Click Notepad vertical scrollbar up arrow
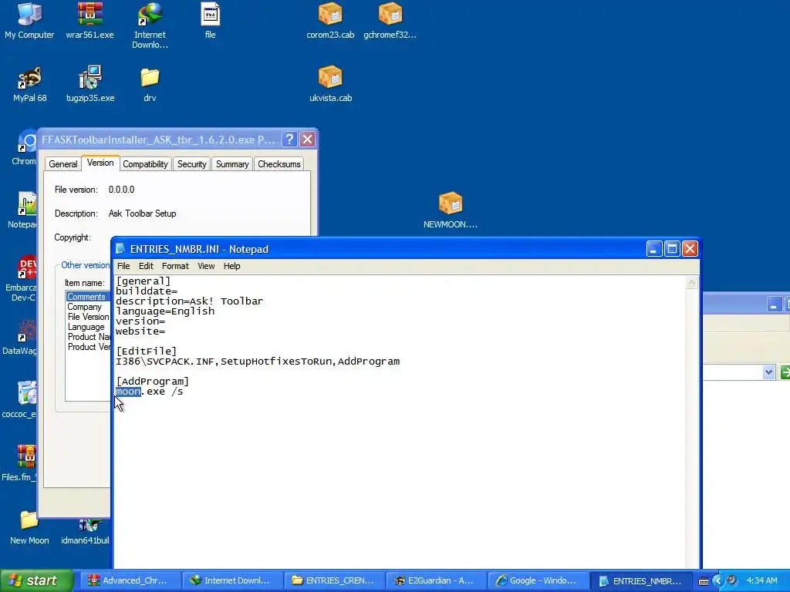790x592 pixels. [x=691, y=282]
